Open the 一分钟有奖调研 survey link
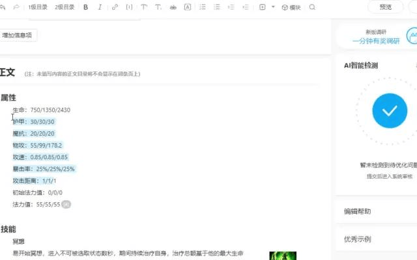 [375, 40]
